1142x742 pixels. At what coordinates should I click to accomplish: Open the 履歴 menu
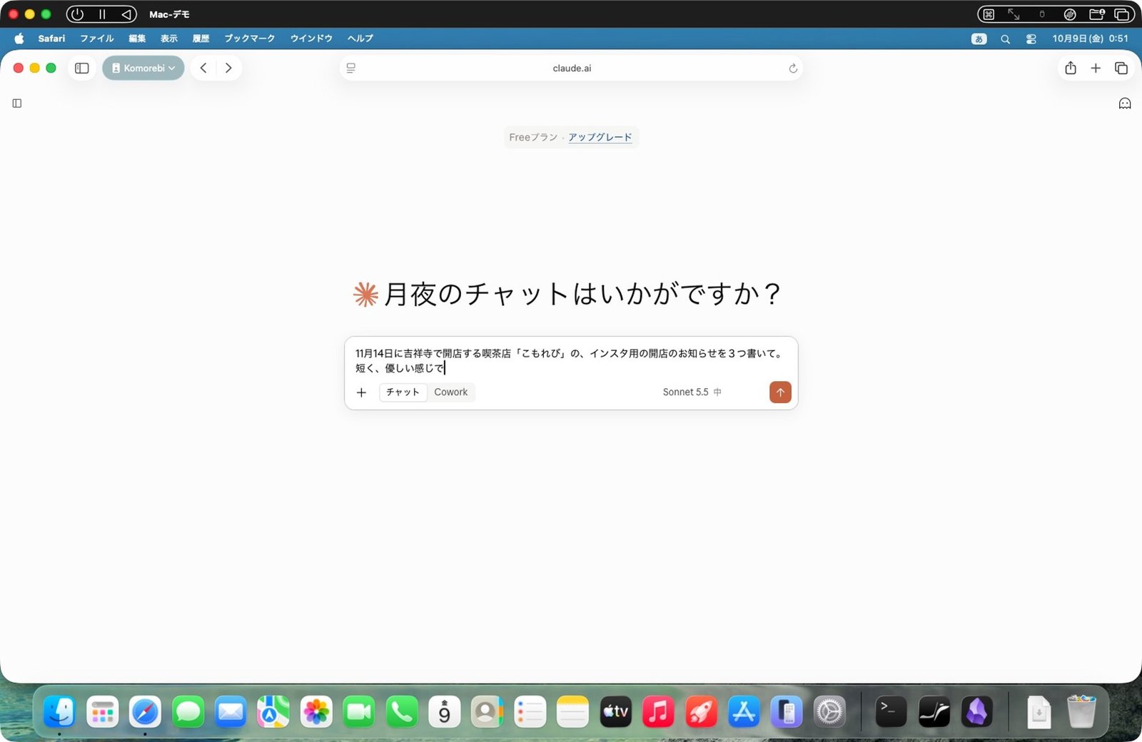[x=201, y=39]
